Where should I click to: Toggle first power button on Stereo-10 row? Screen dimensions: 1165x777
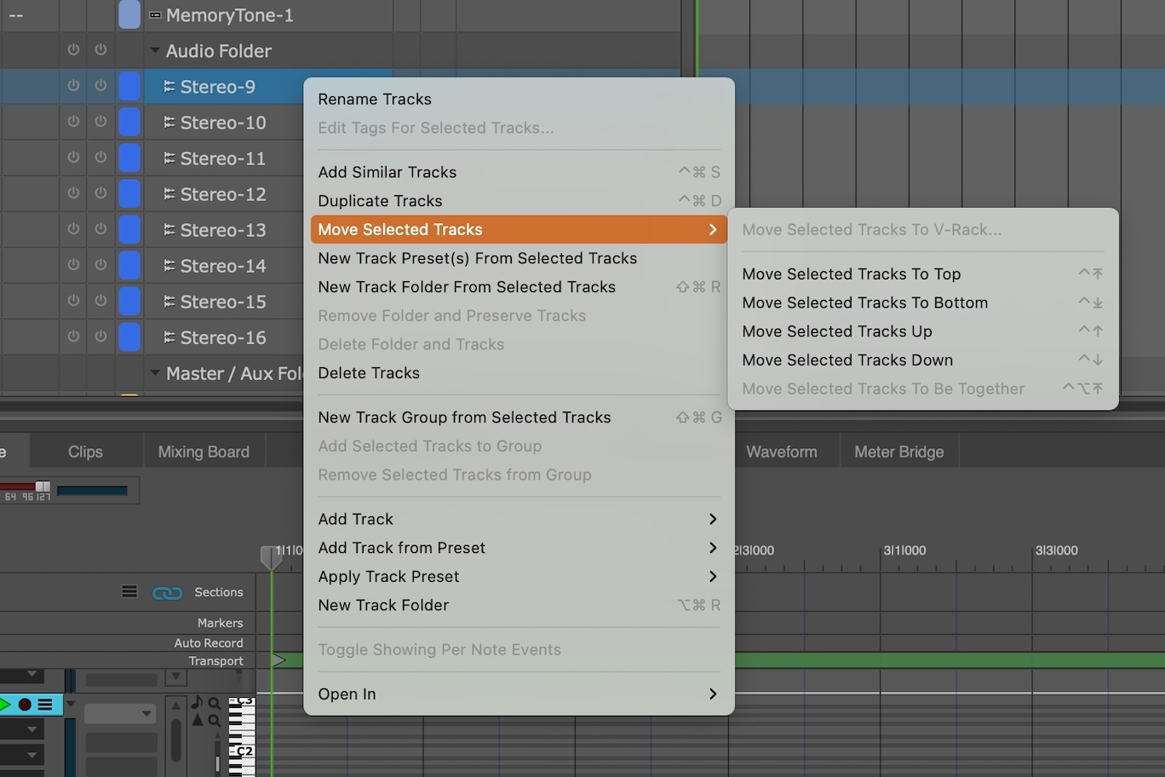(x=73, y=122)
